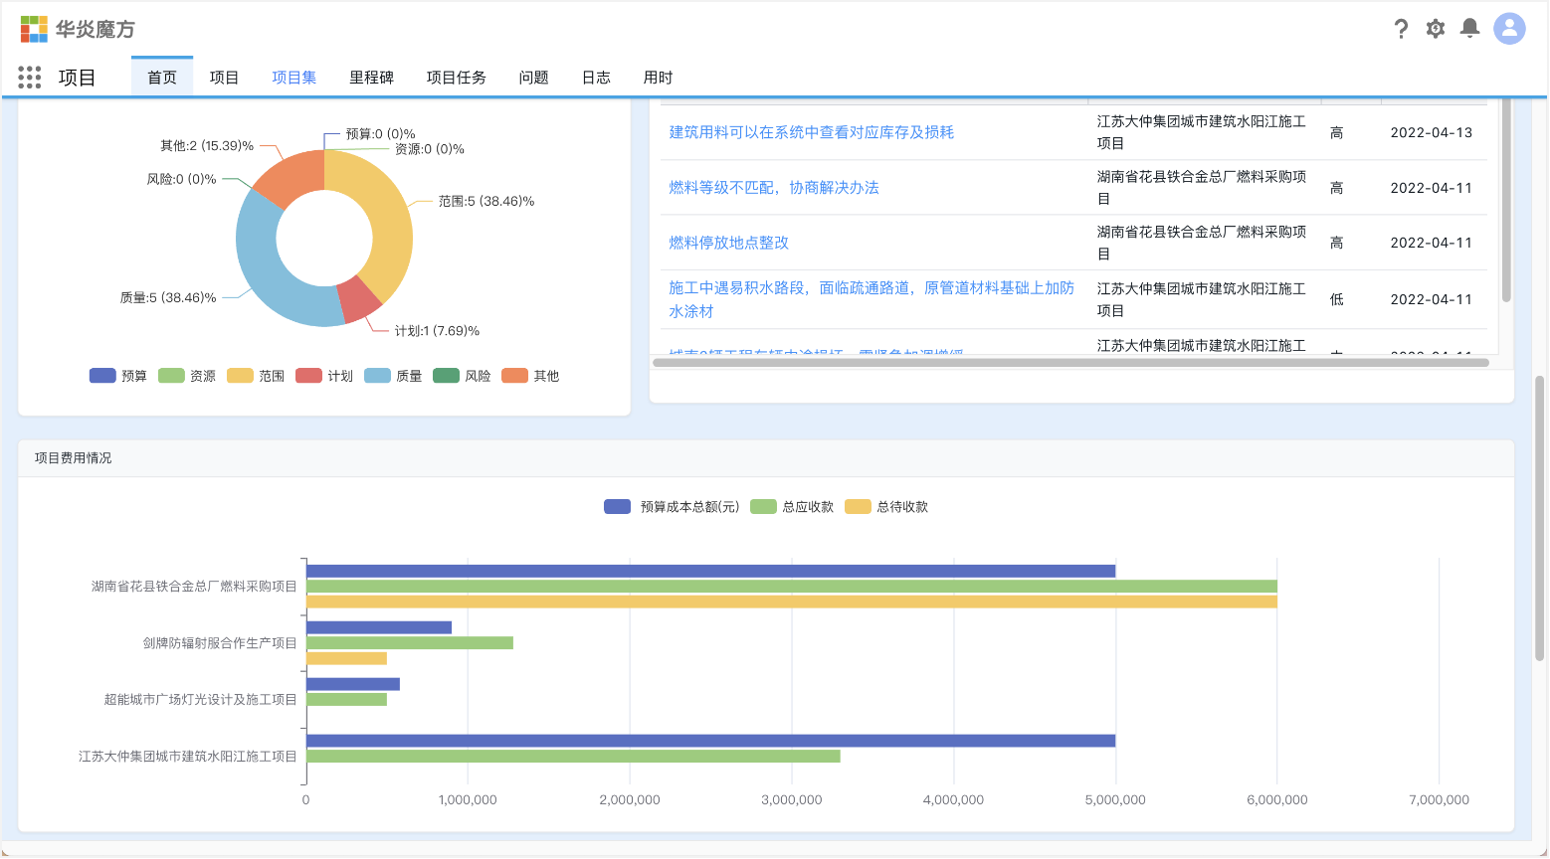1550x859 pixels.
Task: Toggle 预算成本总额(元) legend series
Action: (x=673, y=507)
